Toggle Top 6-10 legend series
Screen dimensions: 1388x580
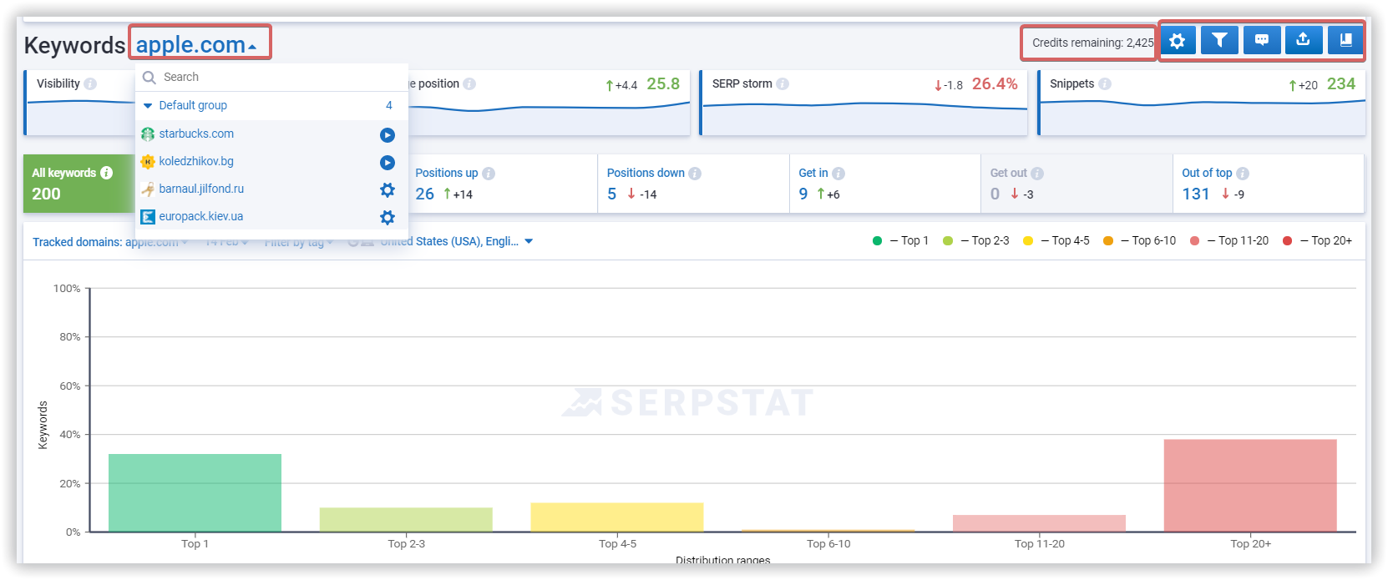coord(1139,240)
